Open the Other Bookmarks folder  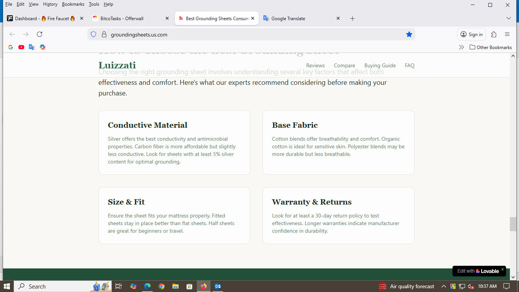[x=491, y=47]
